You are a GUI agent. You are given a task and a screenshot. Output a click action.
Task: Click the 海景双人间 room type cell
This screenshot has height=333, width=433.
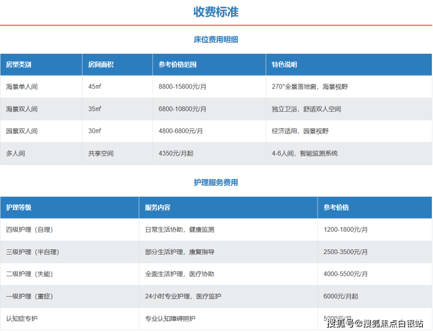click(x=22, y=109)
